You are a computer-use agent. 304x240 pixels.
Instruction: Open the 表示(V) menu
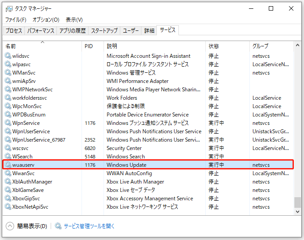coord(74,19)
